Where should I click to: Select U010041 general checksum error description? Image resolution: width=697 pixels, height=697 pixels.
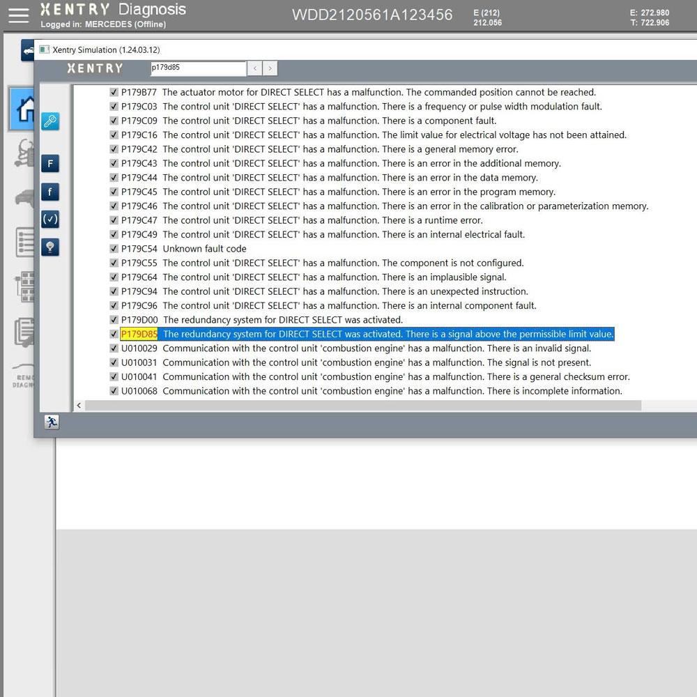point(396,377)
